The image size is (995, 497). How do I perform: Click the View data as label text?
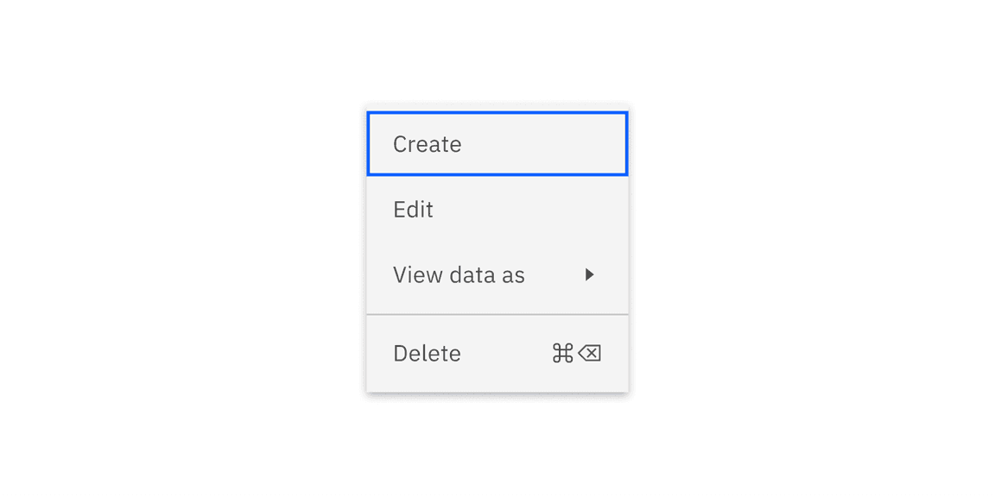click(459, 274)
